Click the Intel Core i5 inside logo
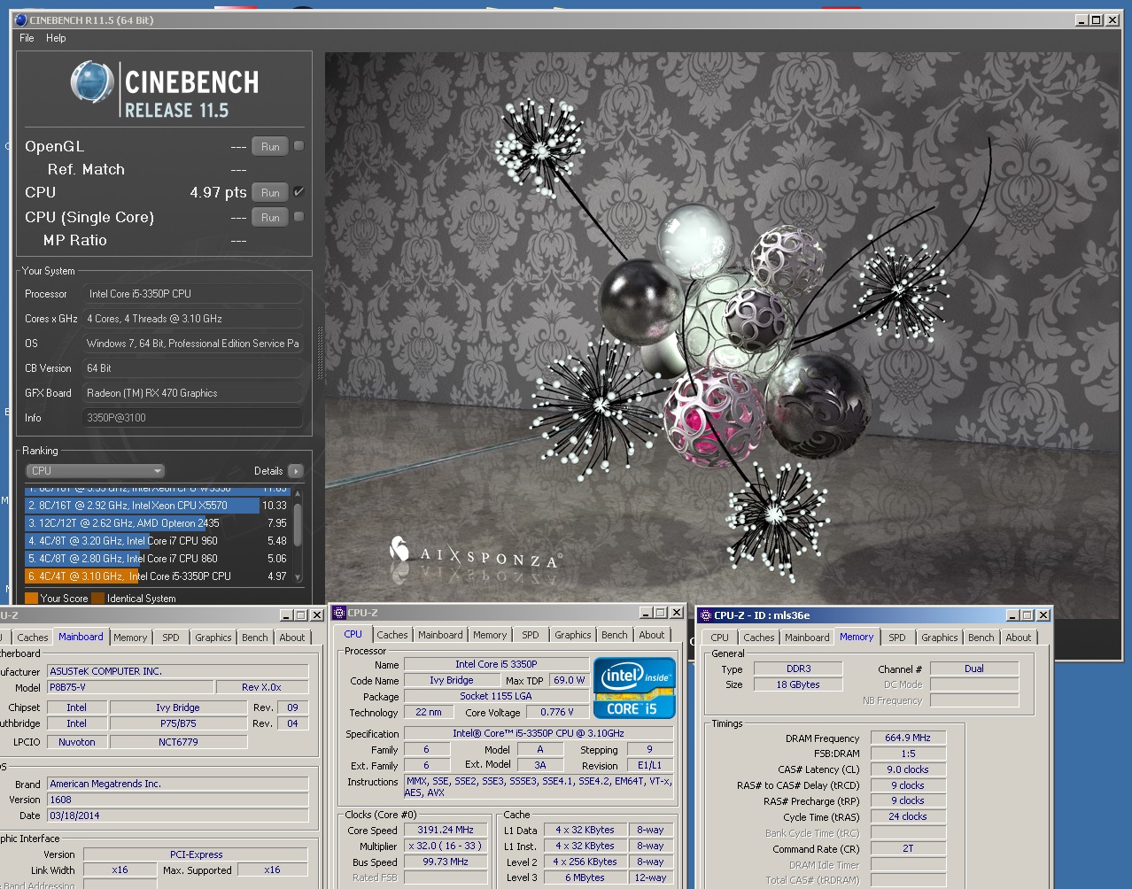The height and width of the screenshot is (889, 1132). point(634,688)
